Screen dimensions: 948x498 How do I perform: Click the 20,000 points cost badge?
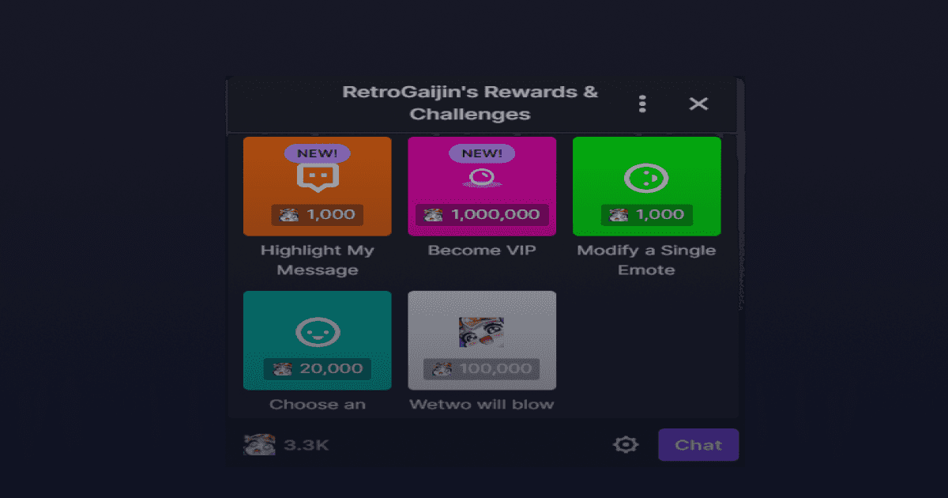(x=318, y=368)
